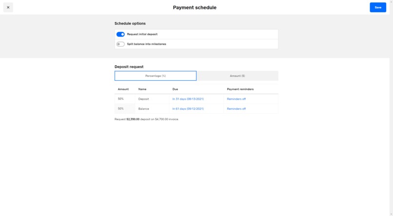Select the Percentage (%) tab
This screenshot has width=393, height=216.
point(156,76)
